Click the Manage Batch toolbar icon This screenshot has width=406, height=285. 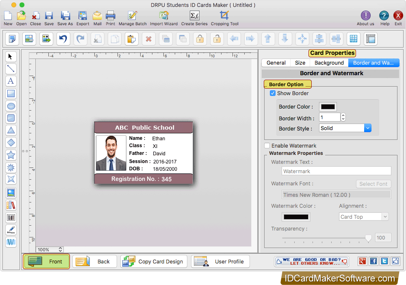[132, 18]
